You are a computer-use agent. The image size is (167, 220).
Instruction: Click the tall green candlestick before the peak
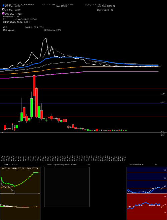pos(32,107)
